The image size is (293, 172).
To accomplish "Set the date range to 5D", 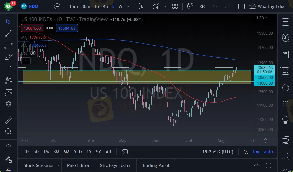I will click(x=36, y=152).
